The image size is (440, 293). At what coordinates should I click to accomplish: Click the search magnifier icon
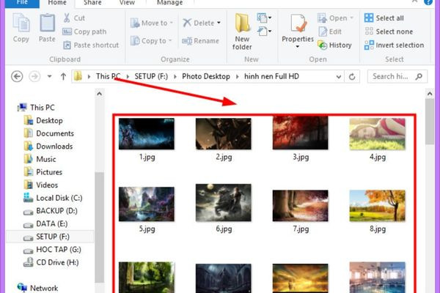[419, 76]
